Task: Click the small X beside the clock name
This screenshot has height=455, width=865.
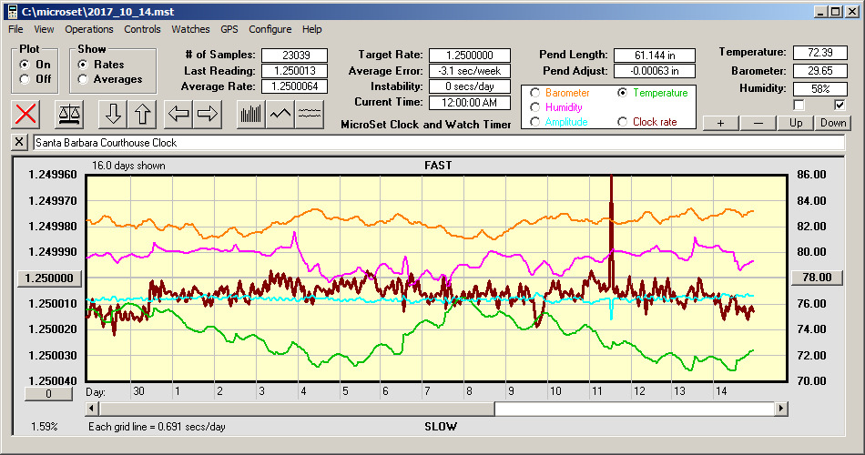Action: [x=19, y=142]
